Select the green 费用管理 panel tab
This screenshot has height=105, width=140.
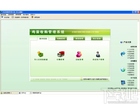[x=79, y=39]
